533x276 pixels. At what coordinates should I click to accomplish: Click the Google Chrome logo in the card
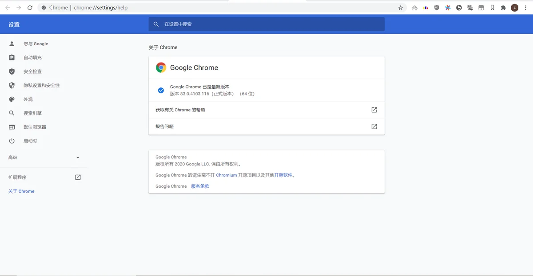tap(161, 67)
